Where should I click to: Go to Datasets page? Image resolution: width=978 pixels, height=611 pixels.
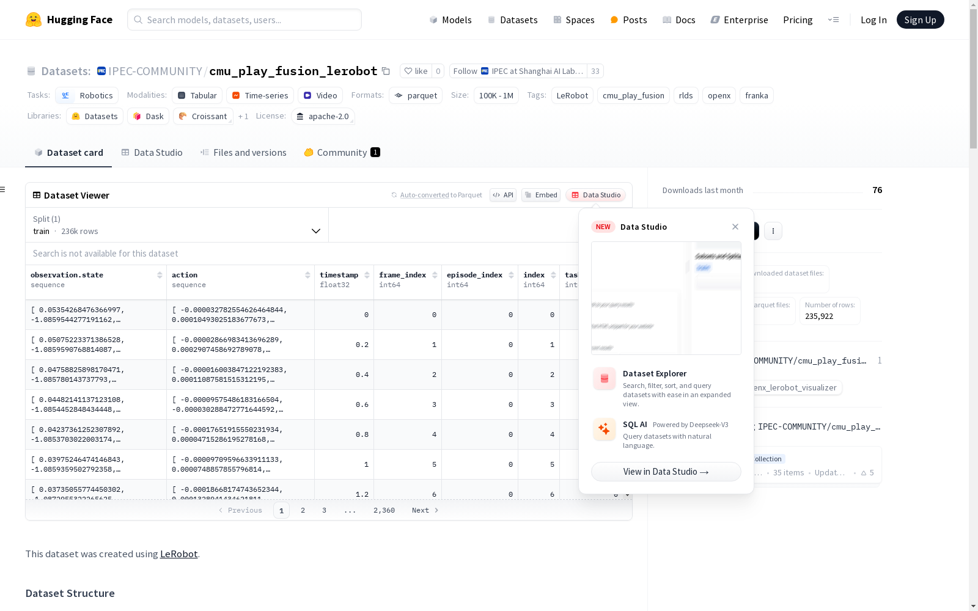512,20
